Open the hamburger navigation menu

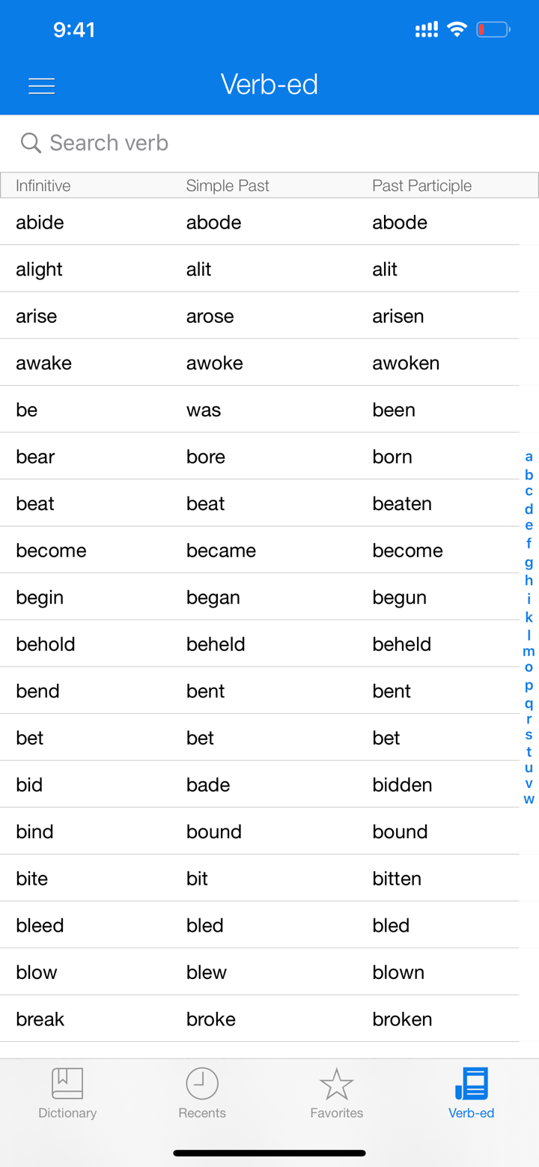[x=42, y=85]
